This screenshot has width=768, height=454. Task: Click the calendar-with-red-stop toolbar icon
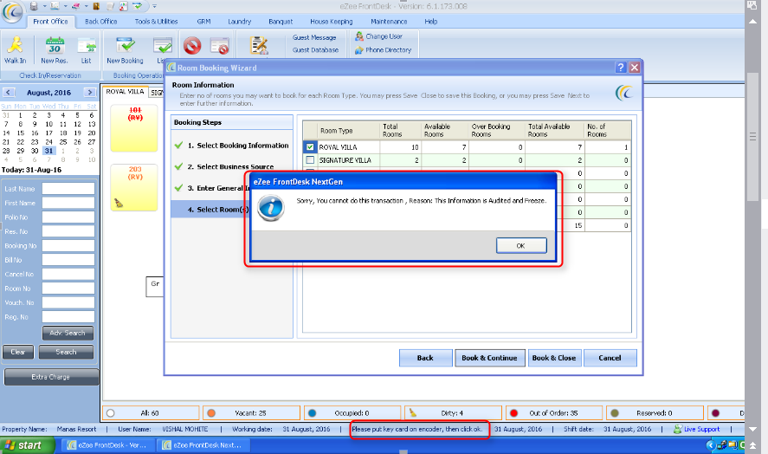[219, 46]
